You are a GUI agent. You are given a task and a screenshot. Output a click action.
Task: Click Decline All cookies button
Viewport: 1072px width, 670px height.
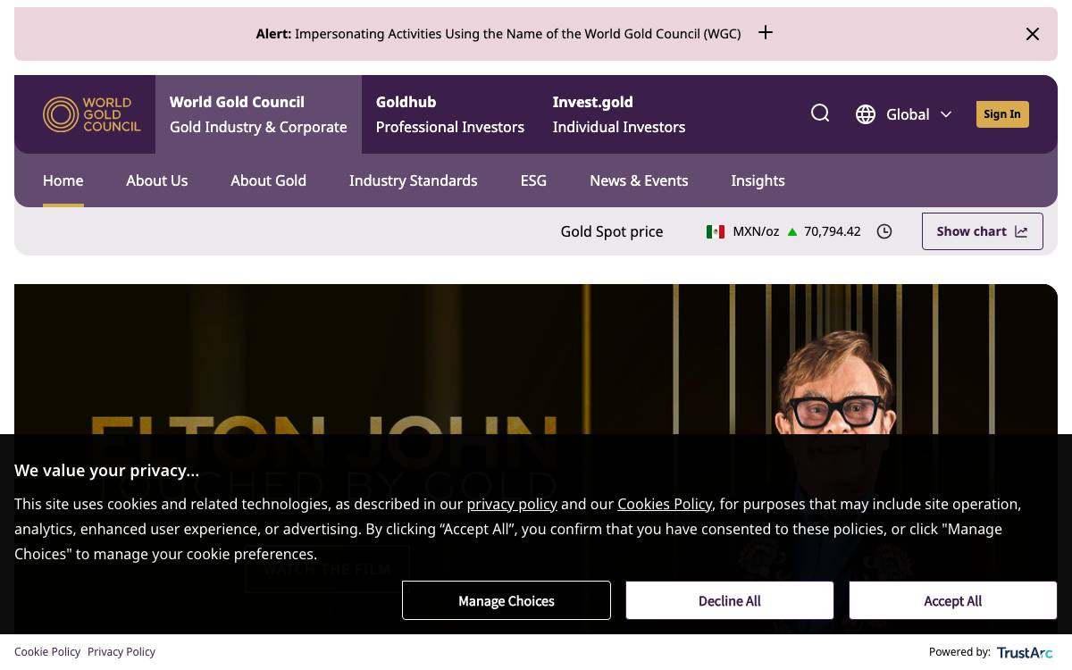pos(730,601)
